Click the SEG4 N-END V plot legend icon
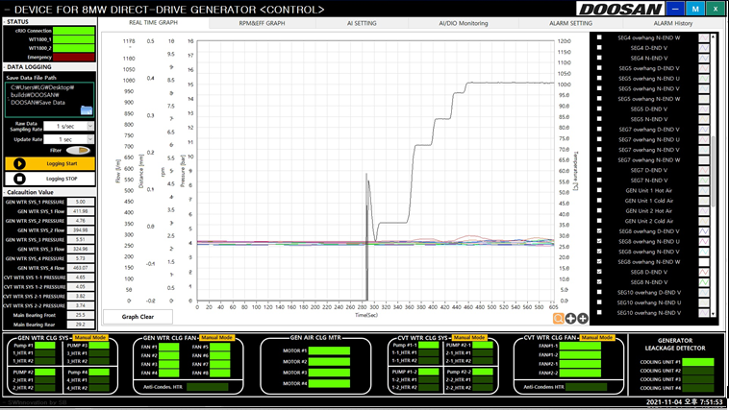 point(702,59)
